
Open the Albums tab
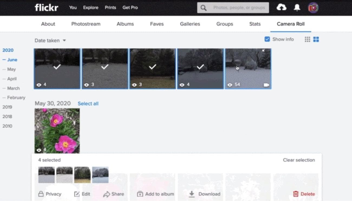[125, 24]
